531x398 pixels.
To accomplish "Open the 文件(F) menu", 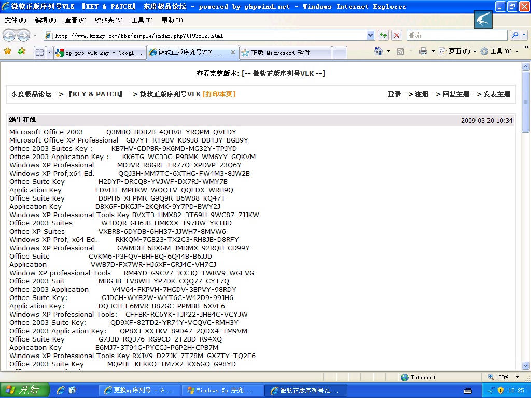I will coord(16,20).
